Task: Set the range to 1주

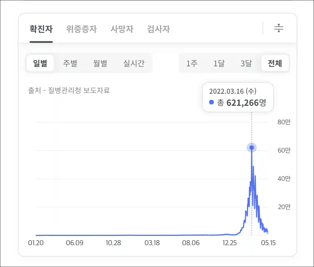Action: (192, 64)
